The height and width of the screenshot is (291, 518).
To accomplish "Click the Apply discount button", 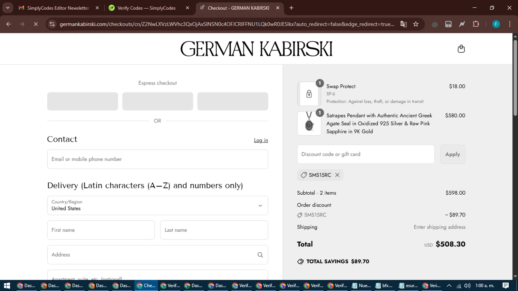I will pyautogui.click(x=452, y=154).
